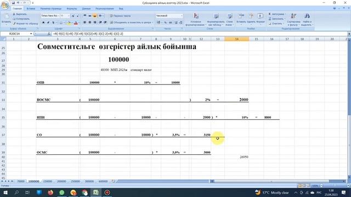Apply percent style number format
The image size is (351, 197).
[x=166, y=22]
